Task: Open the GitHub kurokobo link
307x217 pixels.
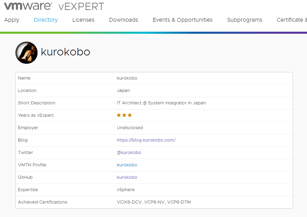Action: (x=127, y=177)
